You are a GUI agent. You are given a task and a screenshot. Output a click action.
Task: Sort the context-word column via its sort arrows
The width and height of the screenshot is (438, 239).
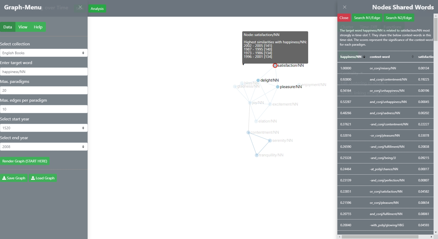pos(412,57)
